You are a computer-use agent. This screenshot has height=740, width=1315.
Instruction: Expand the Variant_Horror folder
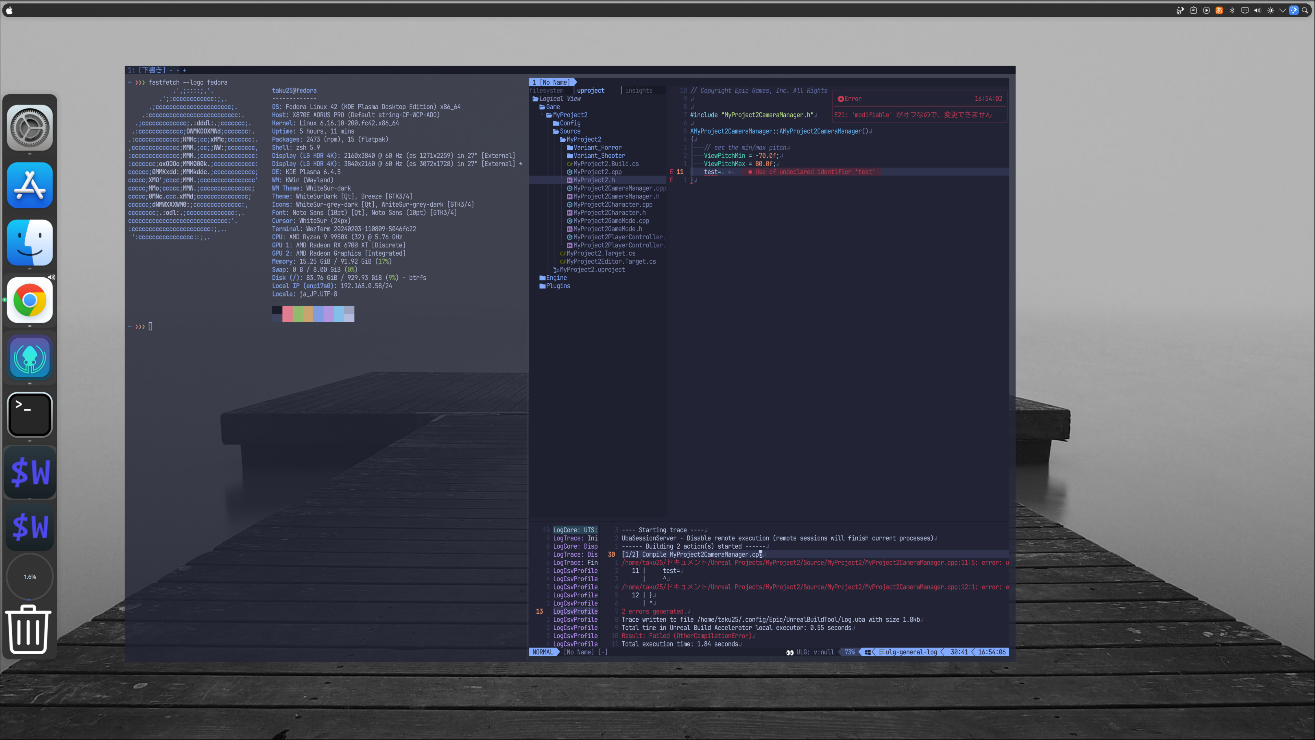pos(597,147)
